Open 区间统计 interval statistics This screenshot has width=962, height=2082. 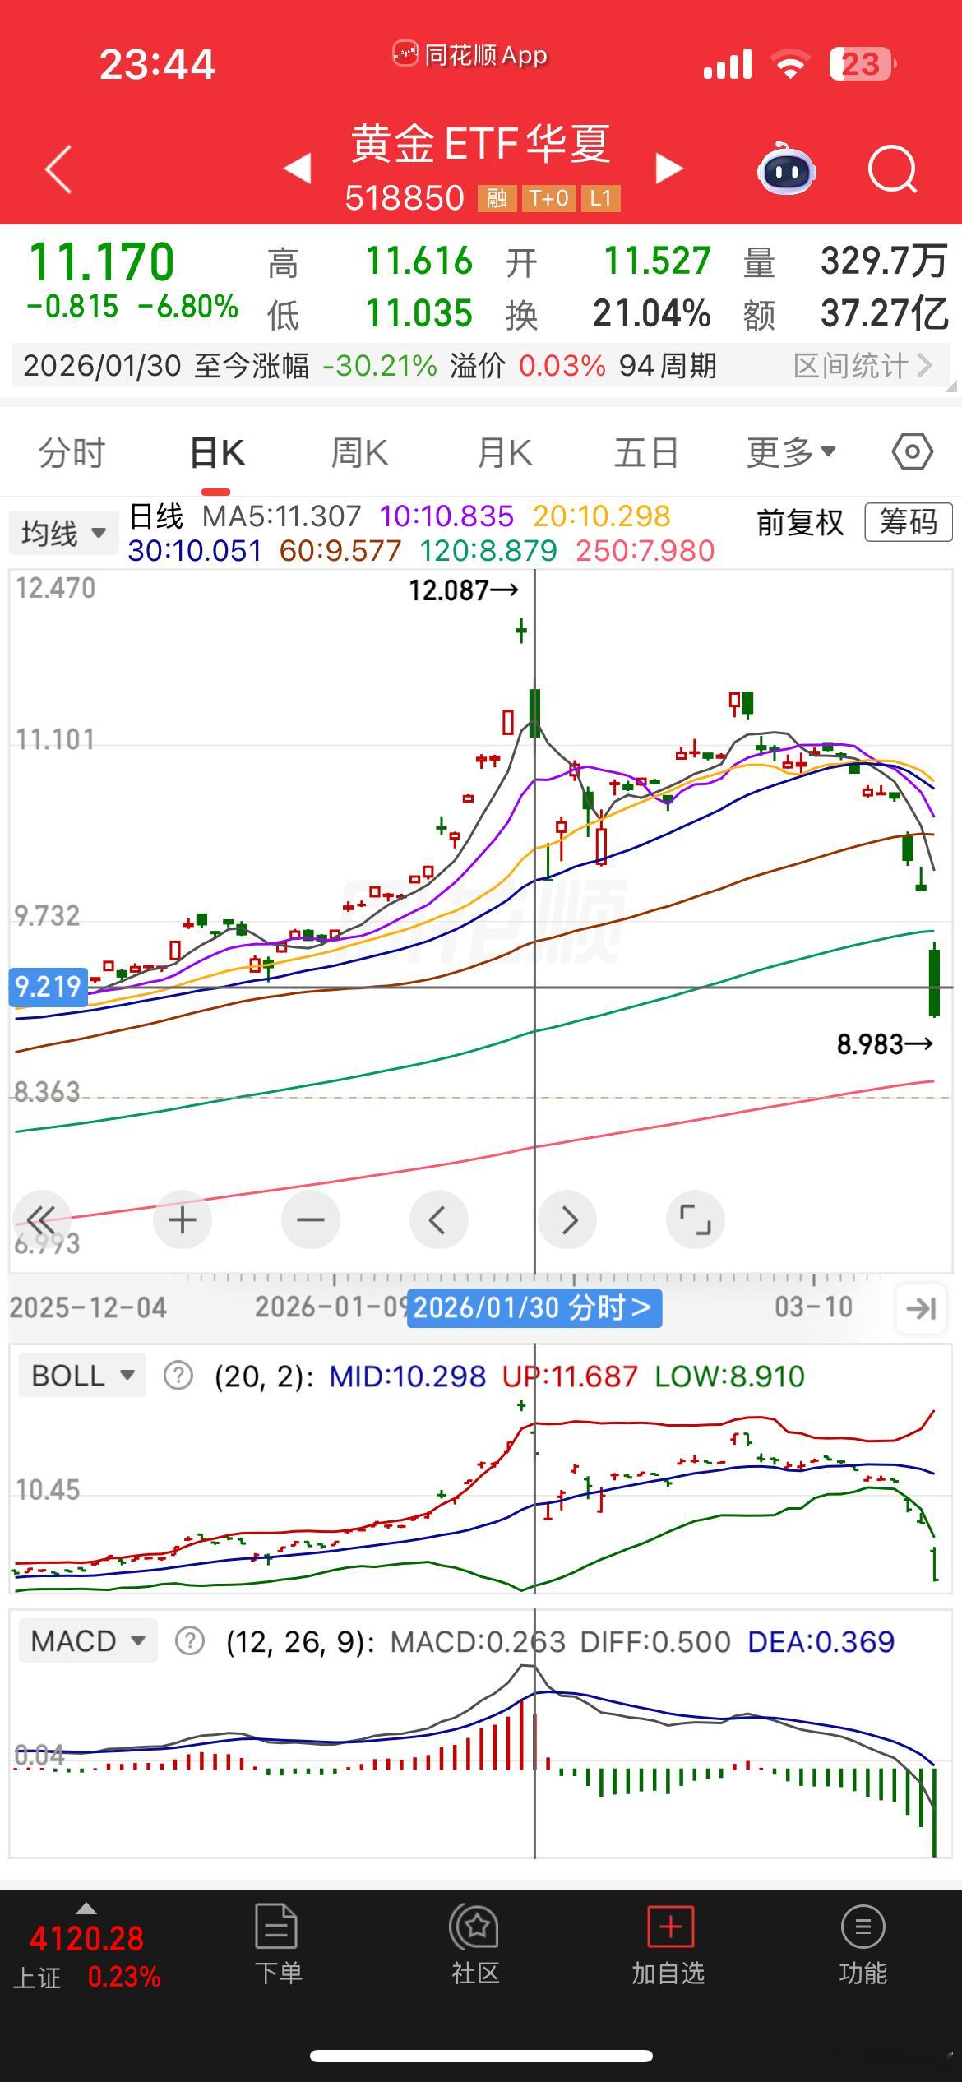[x=863, y=366]
